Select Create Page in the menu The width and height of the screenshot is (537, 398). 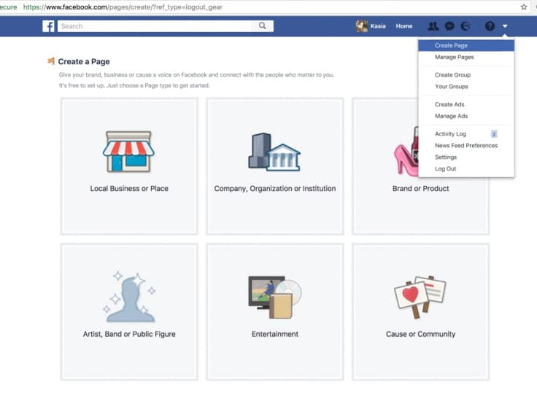tap(466, 45)
